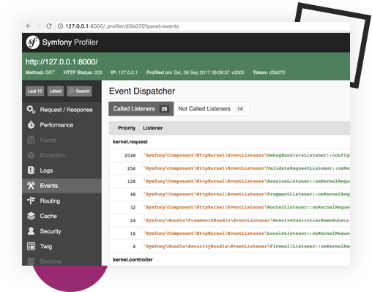Click the DebugHandlersListener listener entry
The image size is (372, 292).
point(247,155)
